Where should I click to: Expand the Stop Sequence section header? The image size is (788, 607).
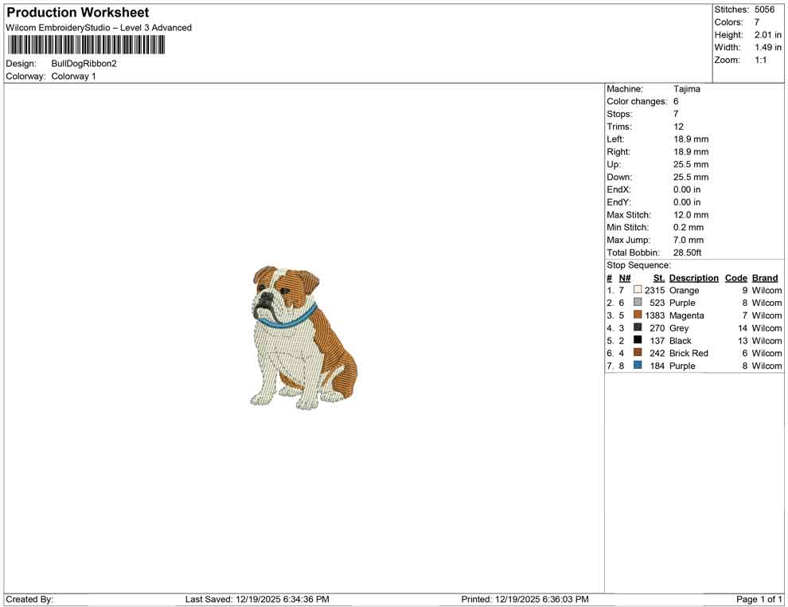[x=638, y=264]
